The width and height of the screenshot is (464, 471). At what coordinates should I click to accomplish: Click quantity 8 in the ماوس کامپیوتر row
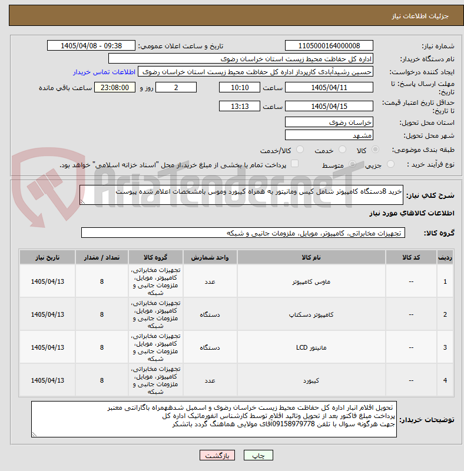coord(102,281)
